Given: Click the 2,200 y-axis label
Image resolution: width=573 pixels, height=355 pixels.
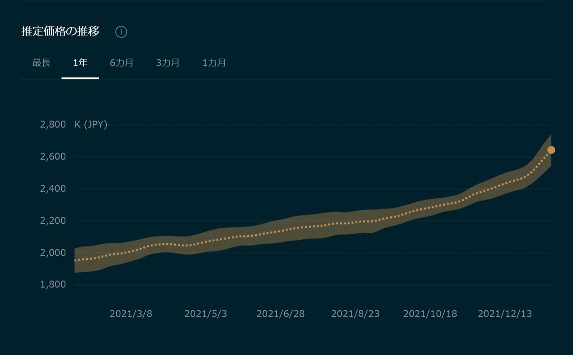Looking at the screenshot, I should tap(53, 221).
